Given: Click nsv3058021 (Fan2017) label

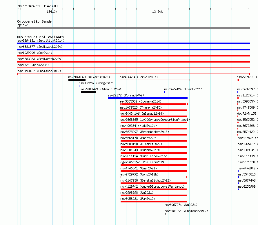Looking at the screenshot, I should [138, 199].
